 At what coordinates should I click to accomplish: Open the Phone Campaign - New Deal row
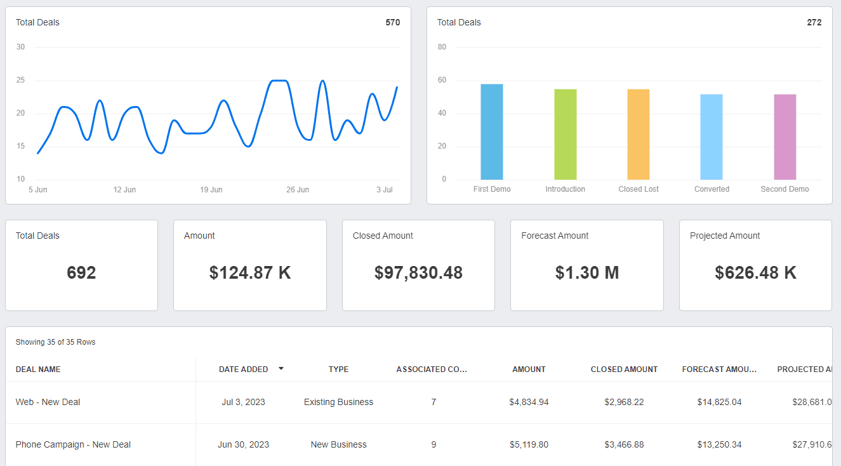tap(73, 444)
